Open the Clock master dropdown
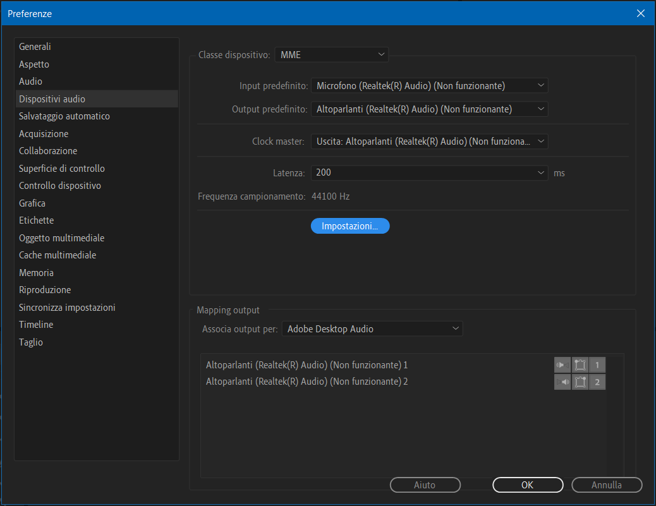Image resolution: width=656 pixels, height=506 pixels. click(429, 142)
